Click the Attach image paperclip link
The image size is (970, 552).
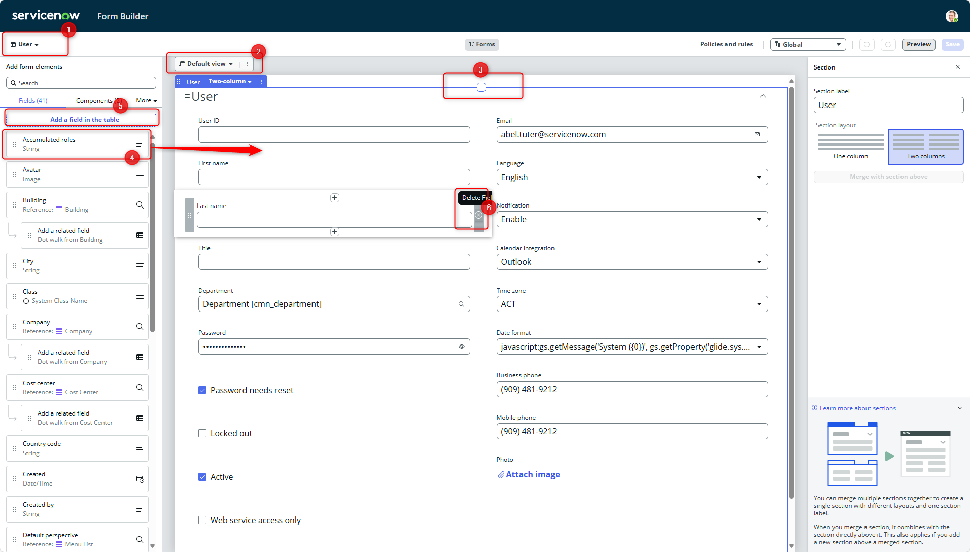[529, 475]
